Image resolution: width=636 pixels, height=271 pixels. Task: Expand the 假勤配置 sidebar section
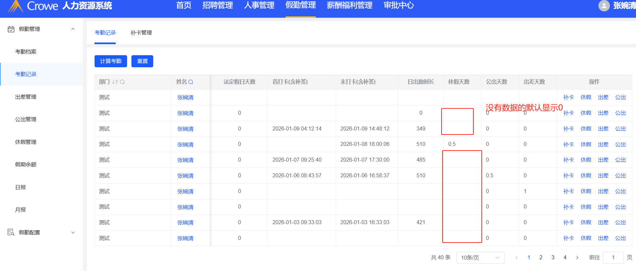point(73,232)
